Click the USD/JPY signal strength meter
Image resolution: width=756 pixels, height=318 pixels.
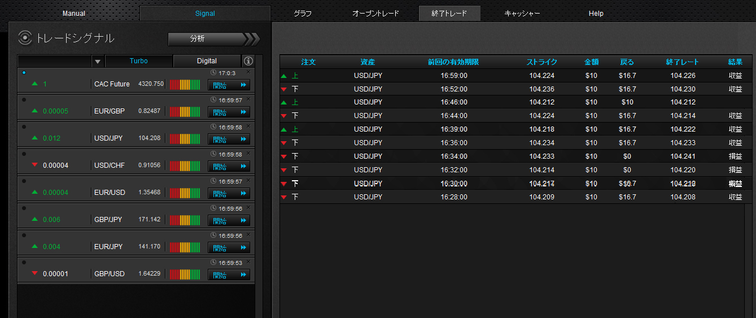point(185,139)
